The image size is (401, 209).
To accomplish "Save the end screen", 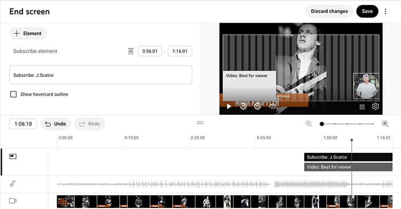I will [367, 11].
